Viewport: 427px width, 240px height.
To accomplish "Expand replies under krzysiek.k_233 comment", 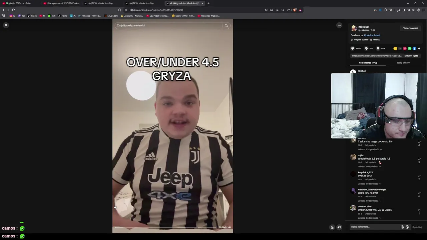I will click(x=370, y=184).
